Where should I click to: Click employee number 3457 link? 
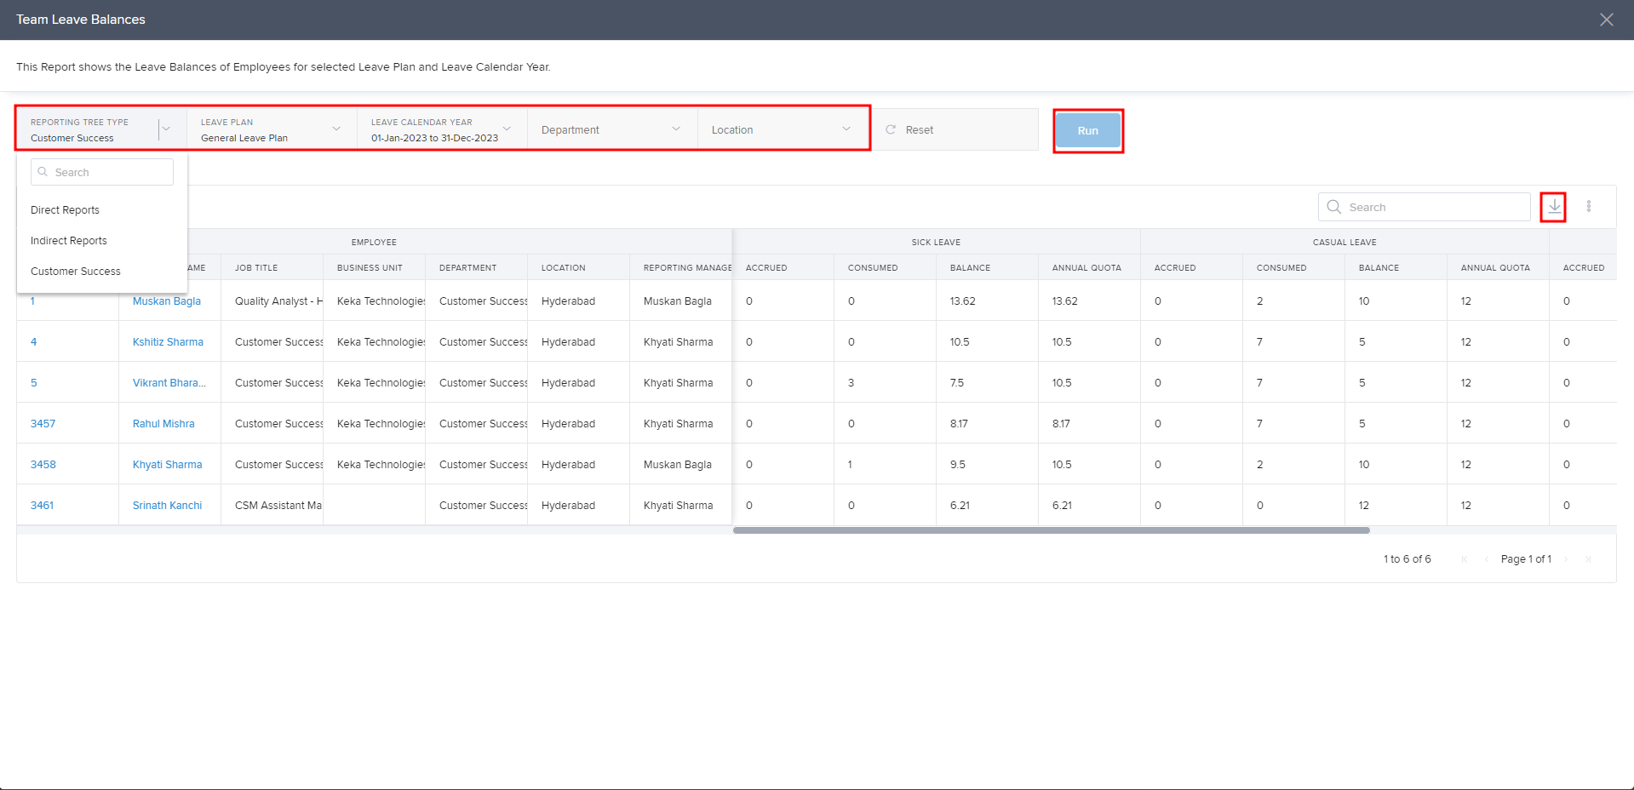coord(43,424)
